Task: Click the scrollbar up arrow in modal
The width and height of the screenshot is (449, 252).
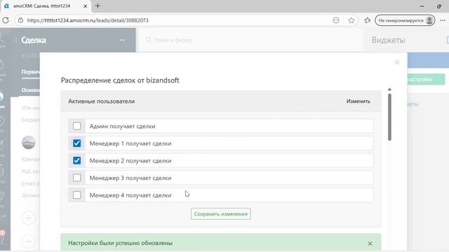Action: click(x=389, y=90)
